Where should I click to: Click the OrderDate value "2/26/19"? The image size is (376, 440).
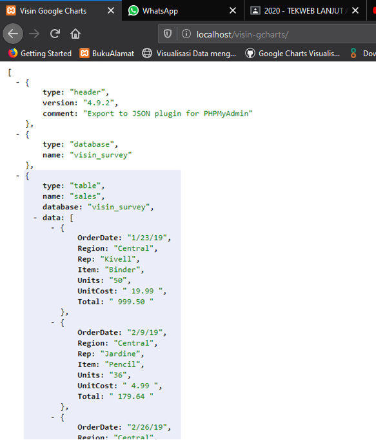pos(147,427)
